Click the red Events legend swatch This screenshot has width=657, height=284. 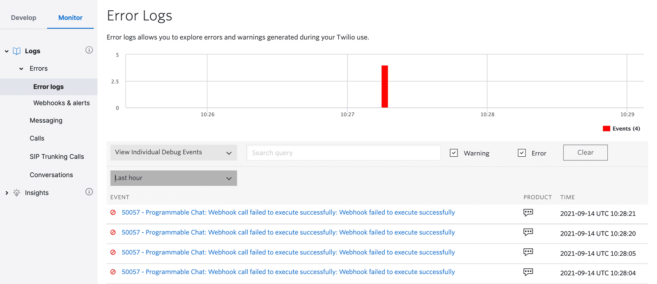606,128
